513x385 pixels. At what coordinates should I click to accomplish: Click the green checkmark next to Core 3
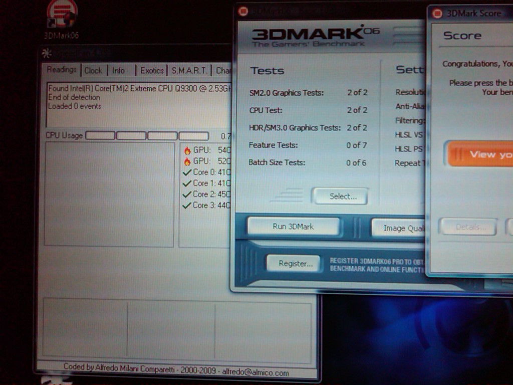pyautogui.click(x=187, y=206)
